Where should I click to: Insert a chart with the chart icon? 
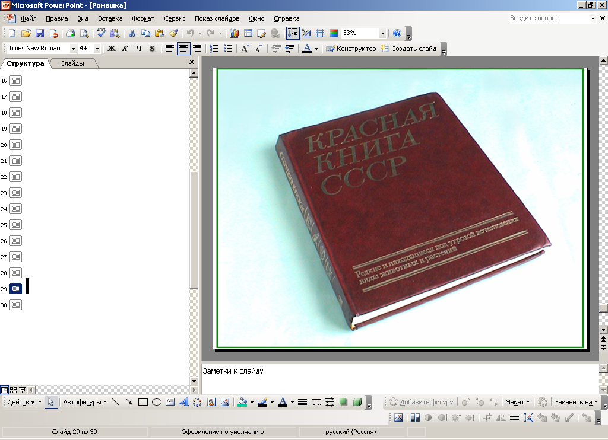[x=234, y=33]
